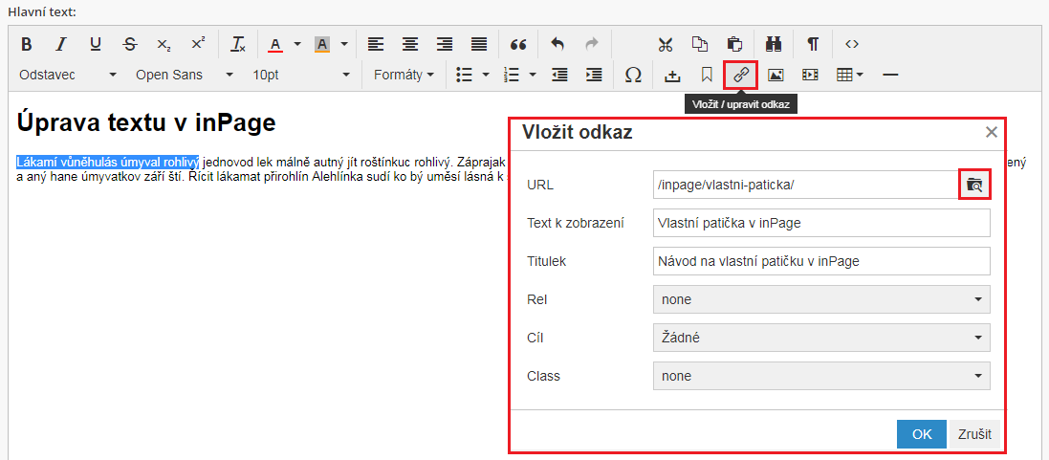Click the source code brackets icon
The image size is (1049, 460).
851,44
